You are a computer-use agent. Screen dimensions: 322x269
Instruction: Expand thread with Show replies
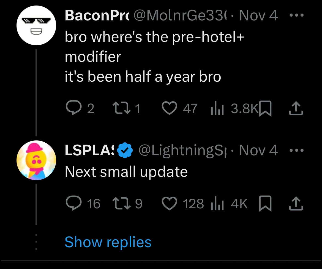pyautogui.click(x=108, y=242)
